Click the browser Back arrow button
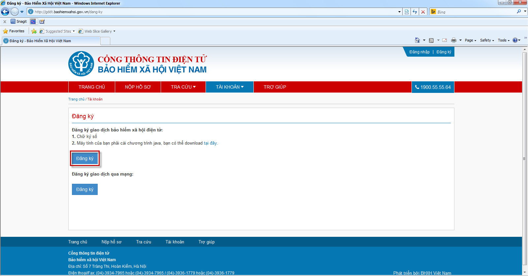528x276 pixels. tap(5, 12)
